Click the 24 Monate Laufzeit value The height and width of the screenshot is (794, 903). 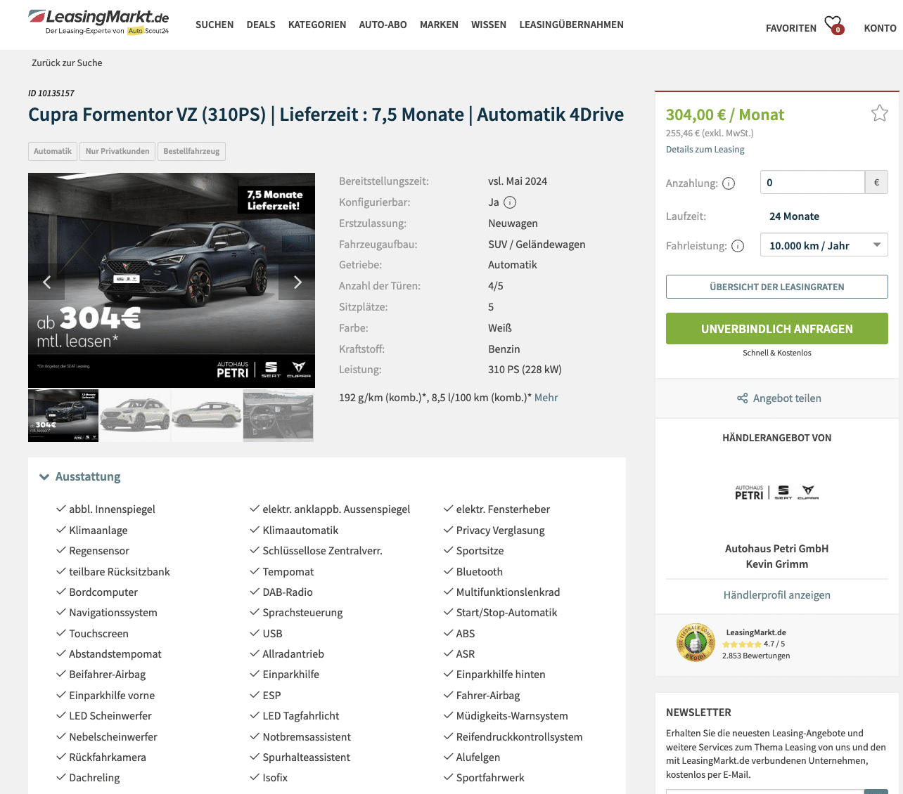794,216
